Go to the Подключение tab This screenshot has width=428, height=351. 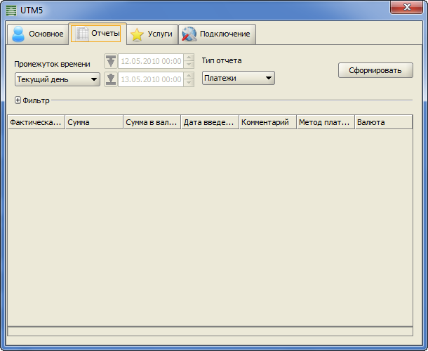(x=216, y=34)
